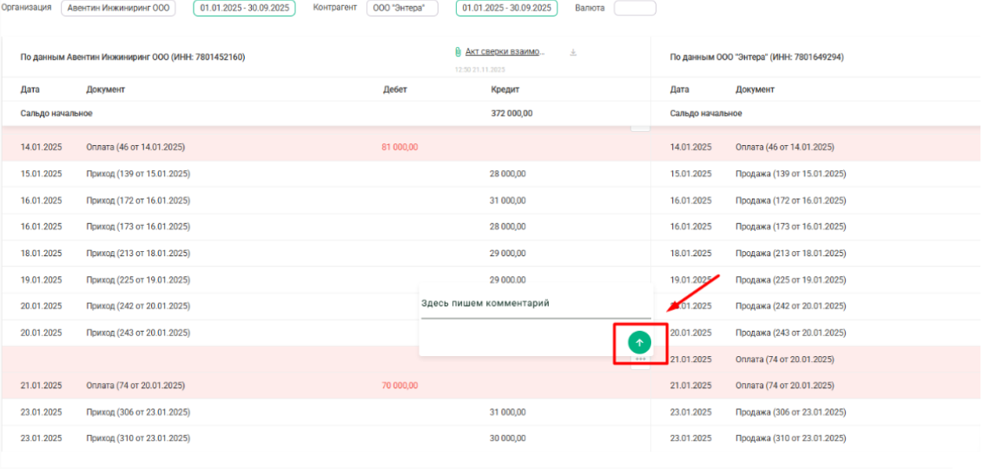
Task: Click the Дебет column header
Action: [x=395, y=89]
